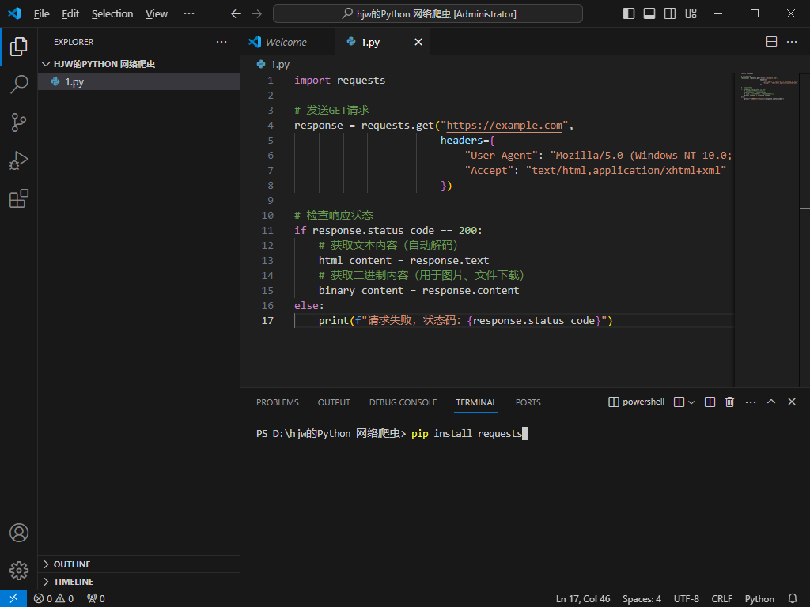Close the 1.py editor tab
Viewport: 810px width, 607px height.
418,43
